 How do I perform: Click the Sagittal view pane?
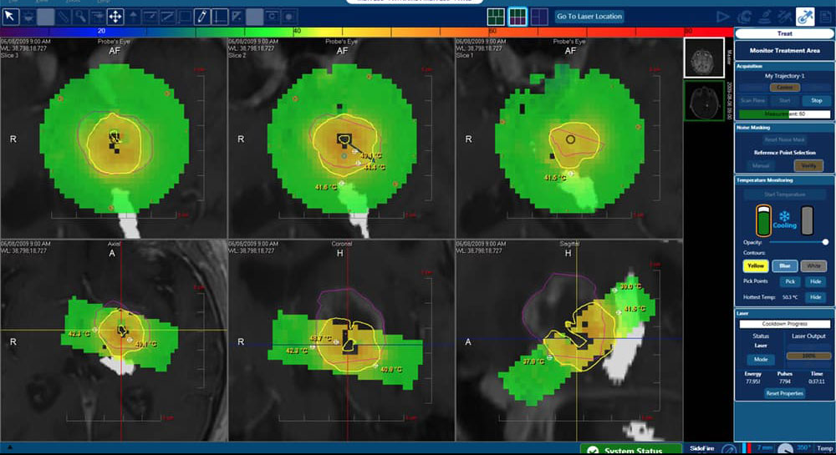pos(568,341)
